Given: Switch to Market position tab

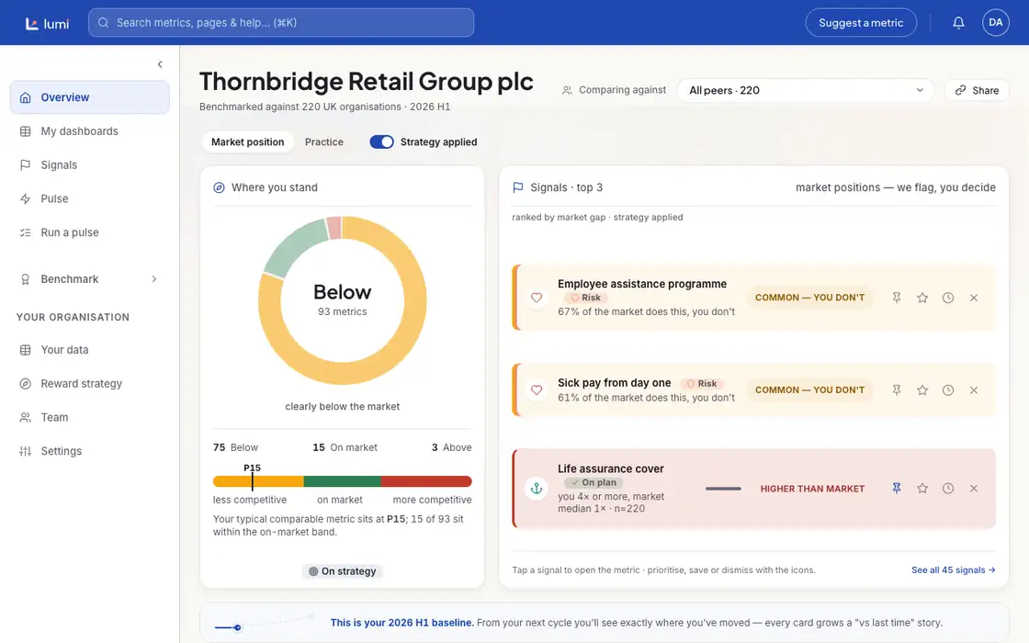Looking at the screenshot, I should tap(247, 141).
